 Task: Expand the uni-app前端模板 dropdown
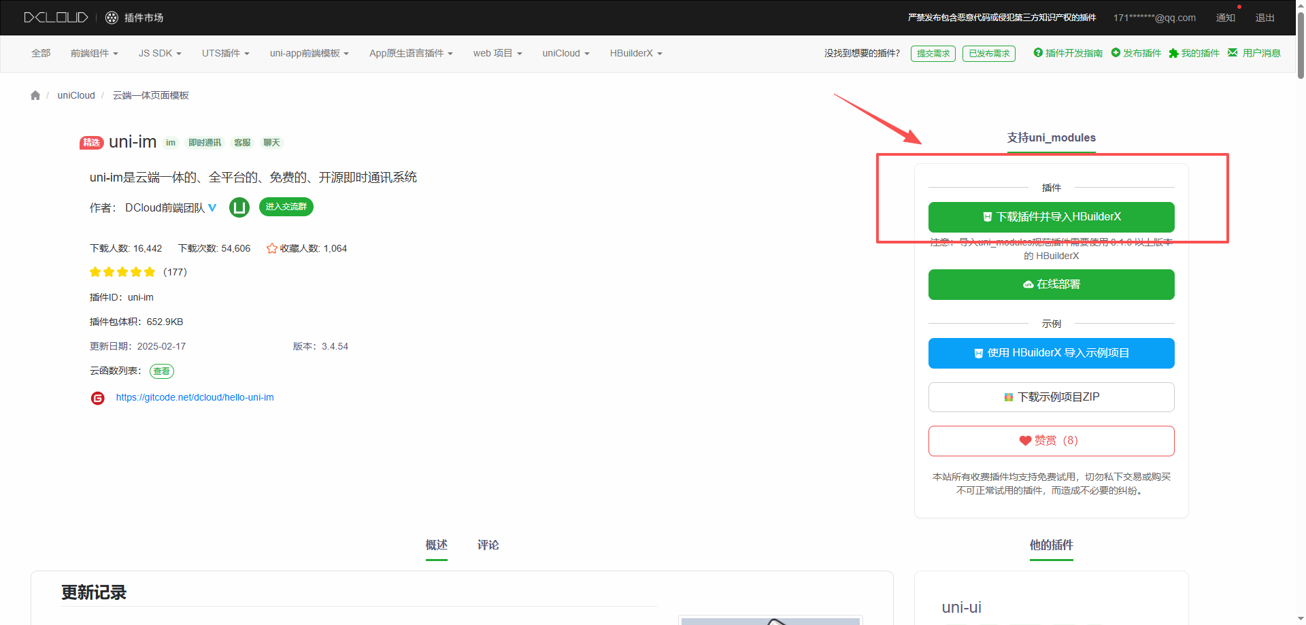click(x=309, y=53)
